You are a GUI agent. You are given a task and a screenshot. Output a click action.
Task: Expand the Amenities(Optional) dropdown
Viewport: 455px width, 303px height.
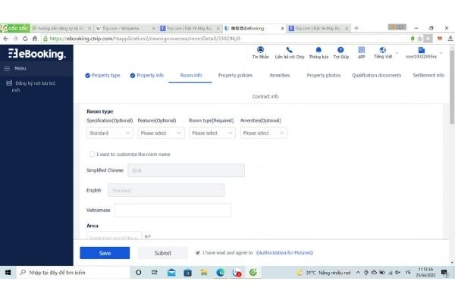(x=263, y=133)
